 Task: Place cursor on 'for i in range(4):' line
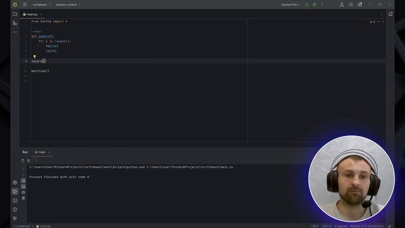click(54, 41)
